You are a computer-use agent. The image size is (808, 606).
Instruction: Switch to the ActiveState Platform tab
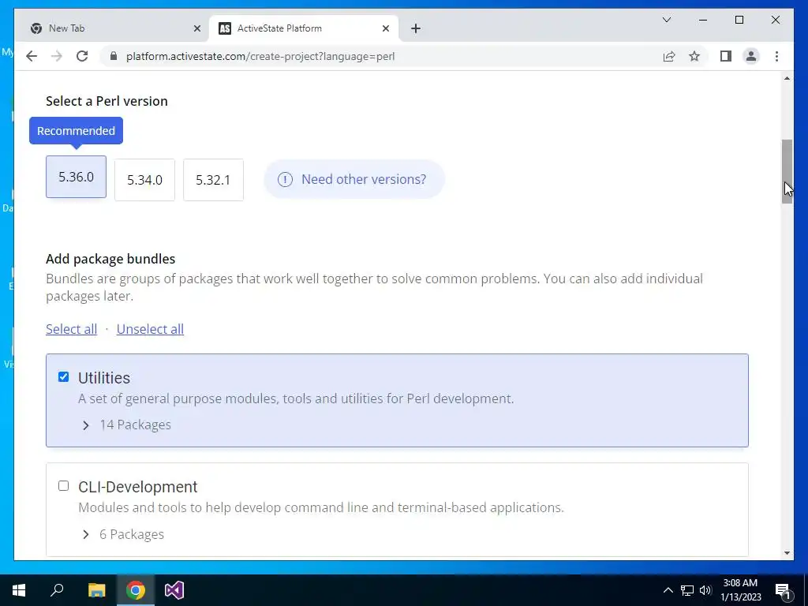pyautogui.click(x=304, y=28)
